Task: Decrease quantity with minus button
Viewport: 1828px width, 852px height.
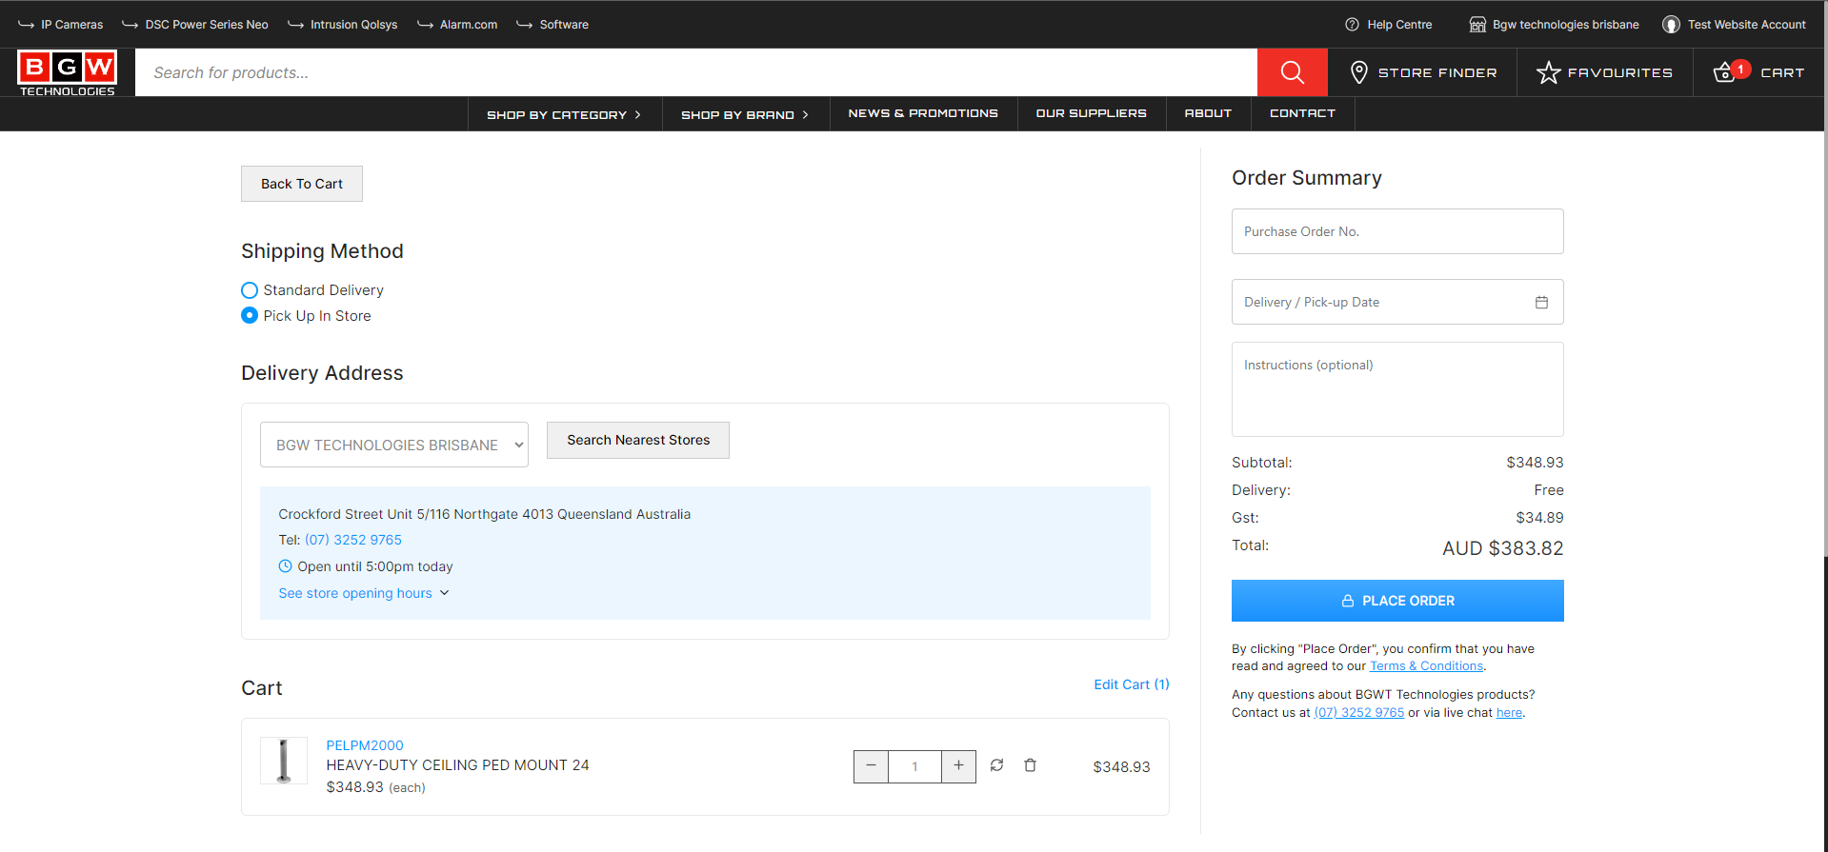Action: 871,766
